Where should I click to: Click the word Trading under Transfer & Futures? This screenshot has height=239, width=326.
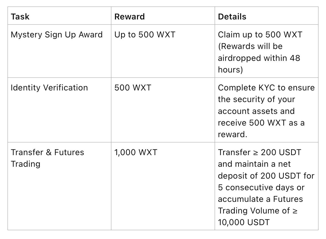(x=26, y=164)
